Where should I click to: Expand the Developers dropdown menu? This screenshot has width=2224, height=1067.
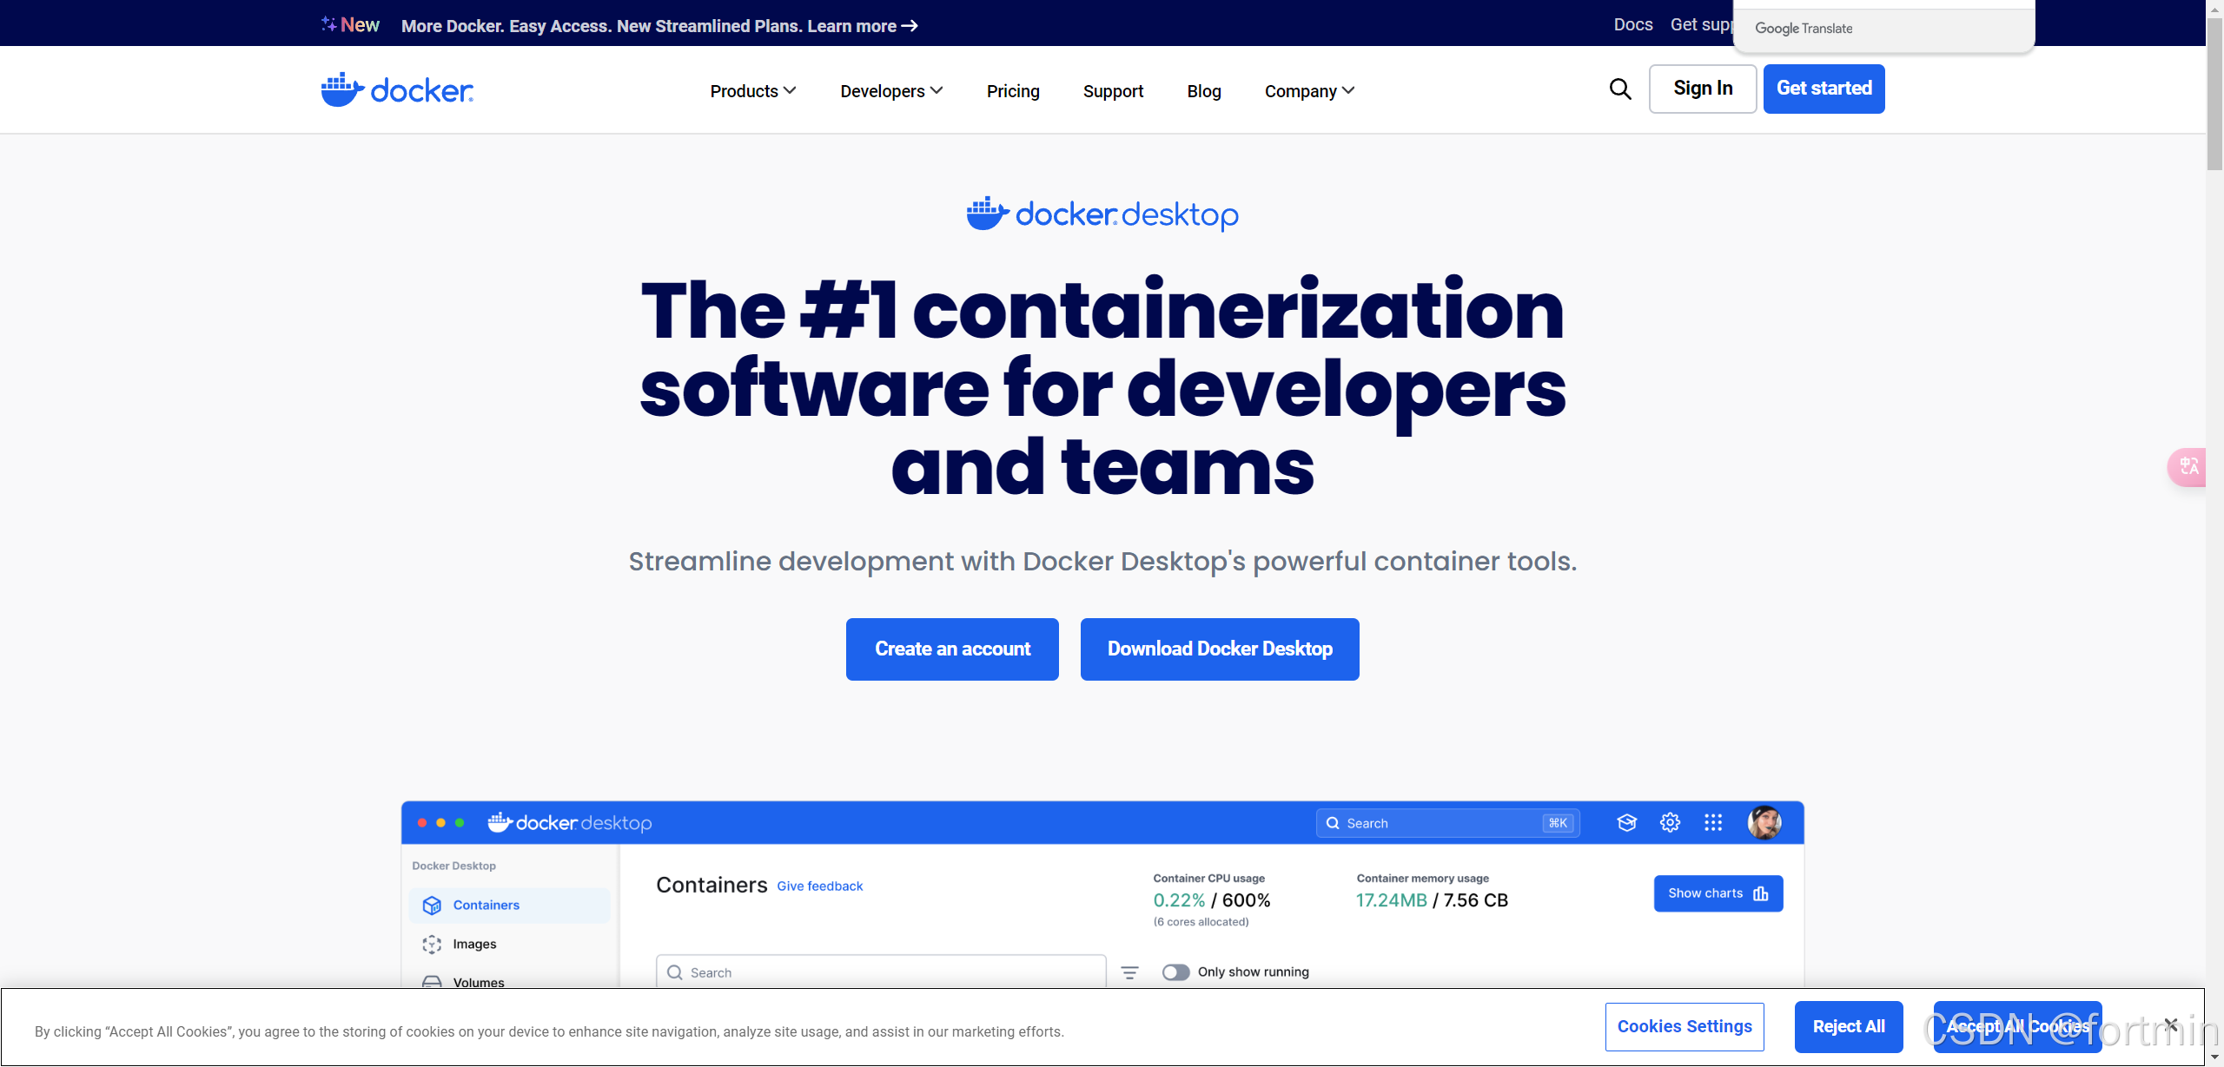coord(891,91)
